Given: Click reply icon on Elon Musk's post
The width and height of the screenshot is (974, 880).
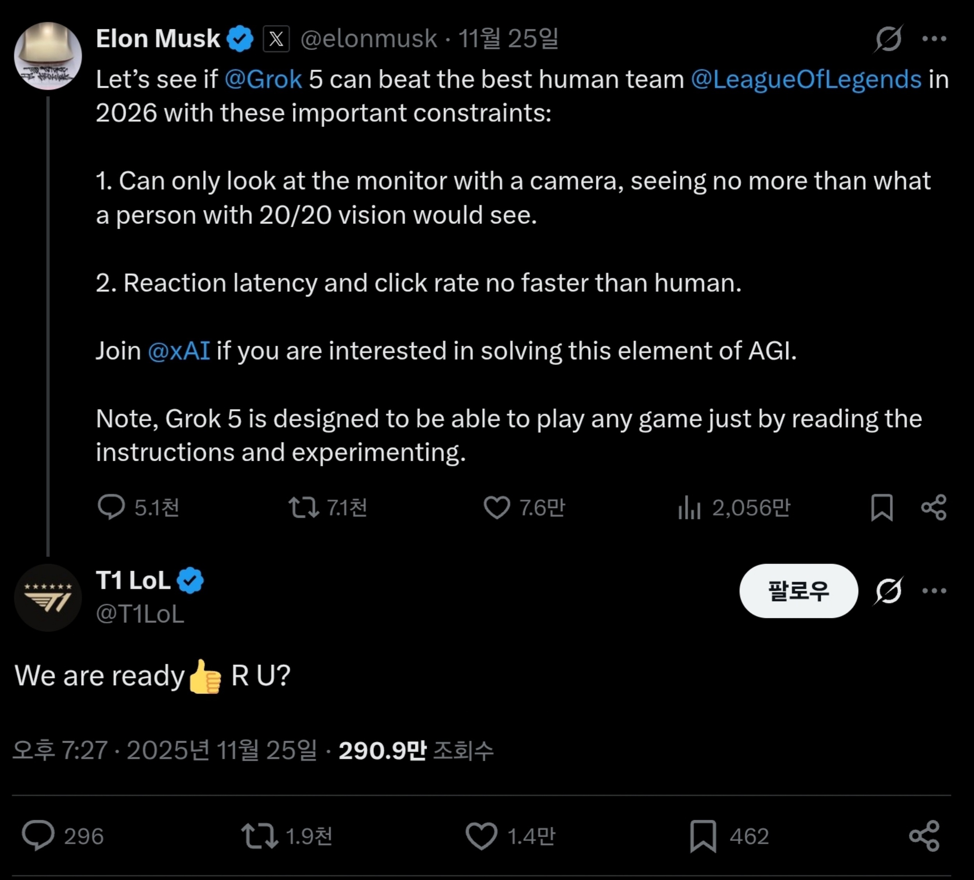Looking at the screenshot, I should pos(111,507).
